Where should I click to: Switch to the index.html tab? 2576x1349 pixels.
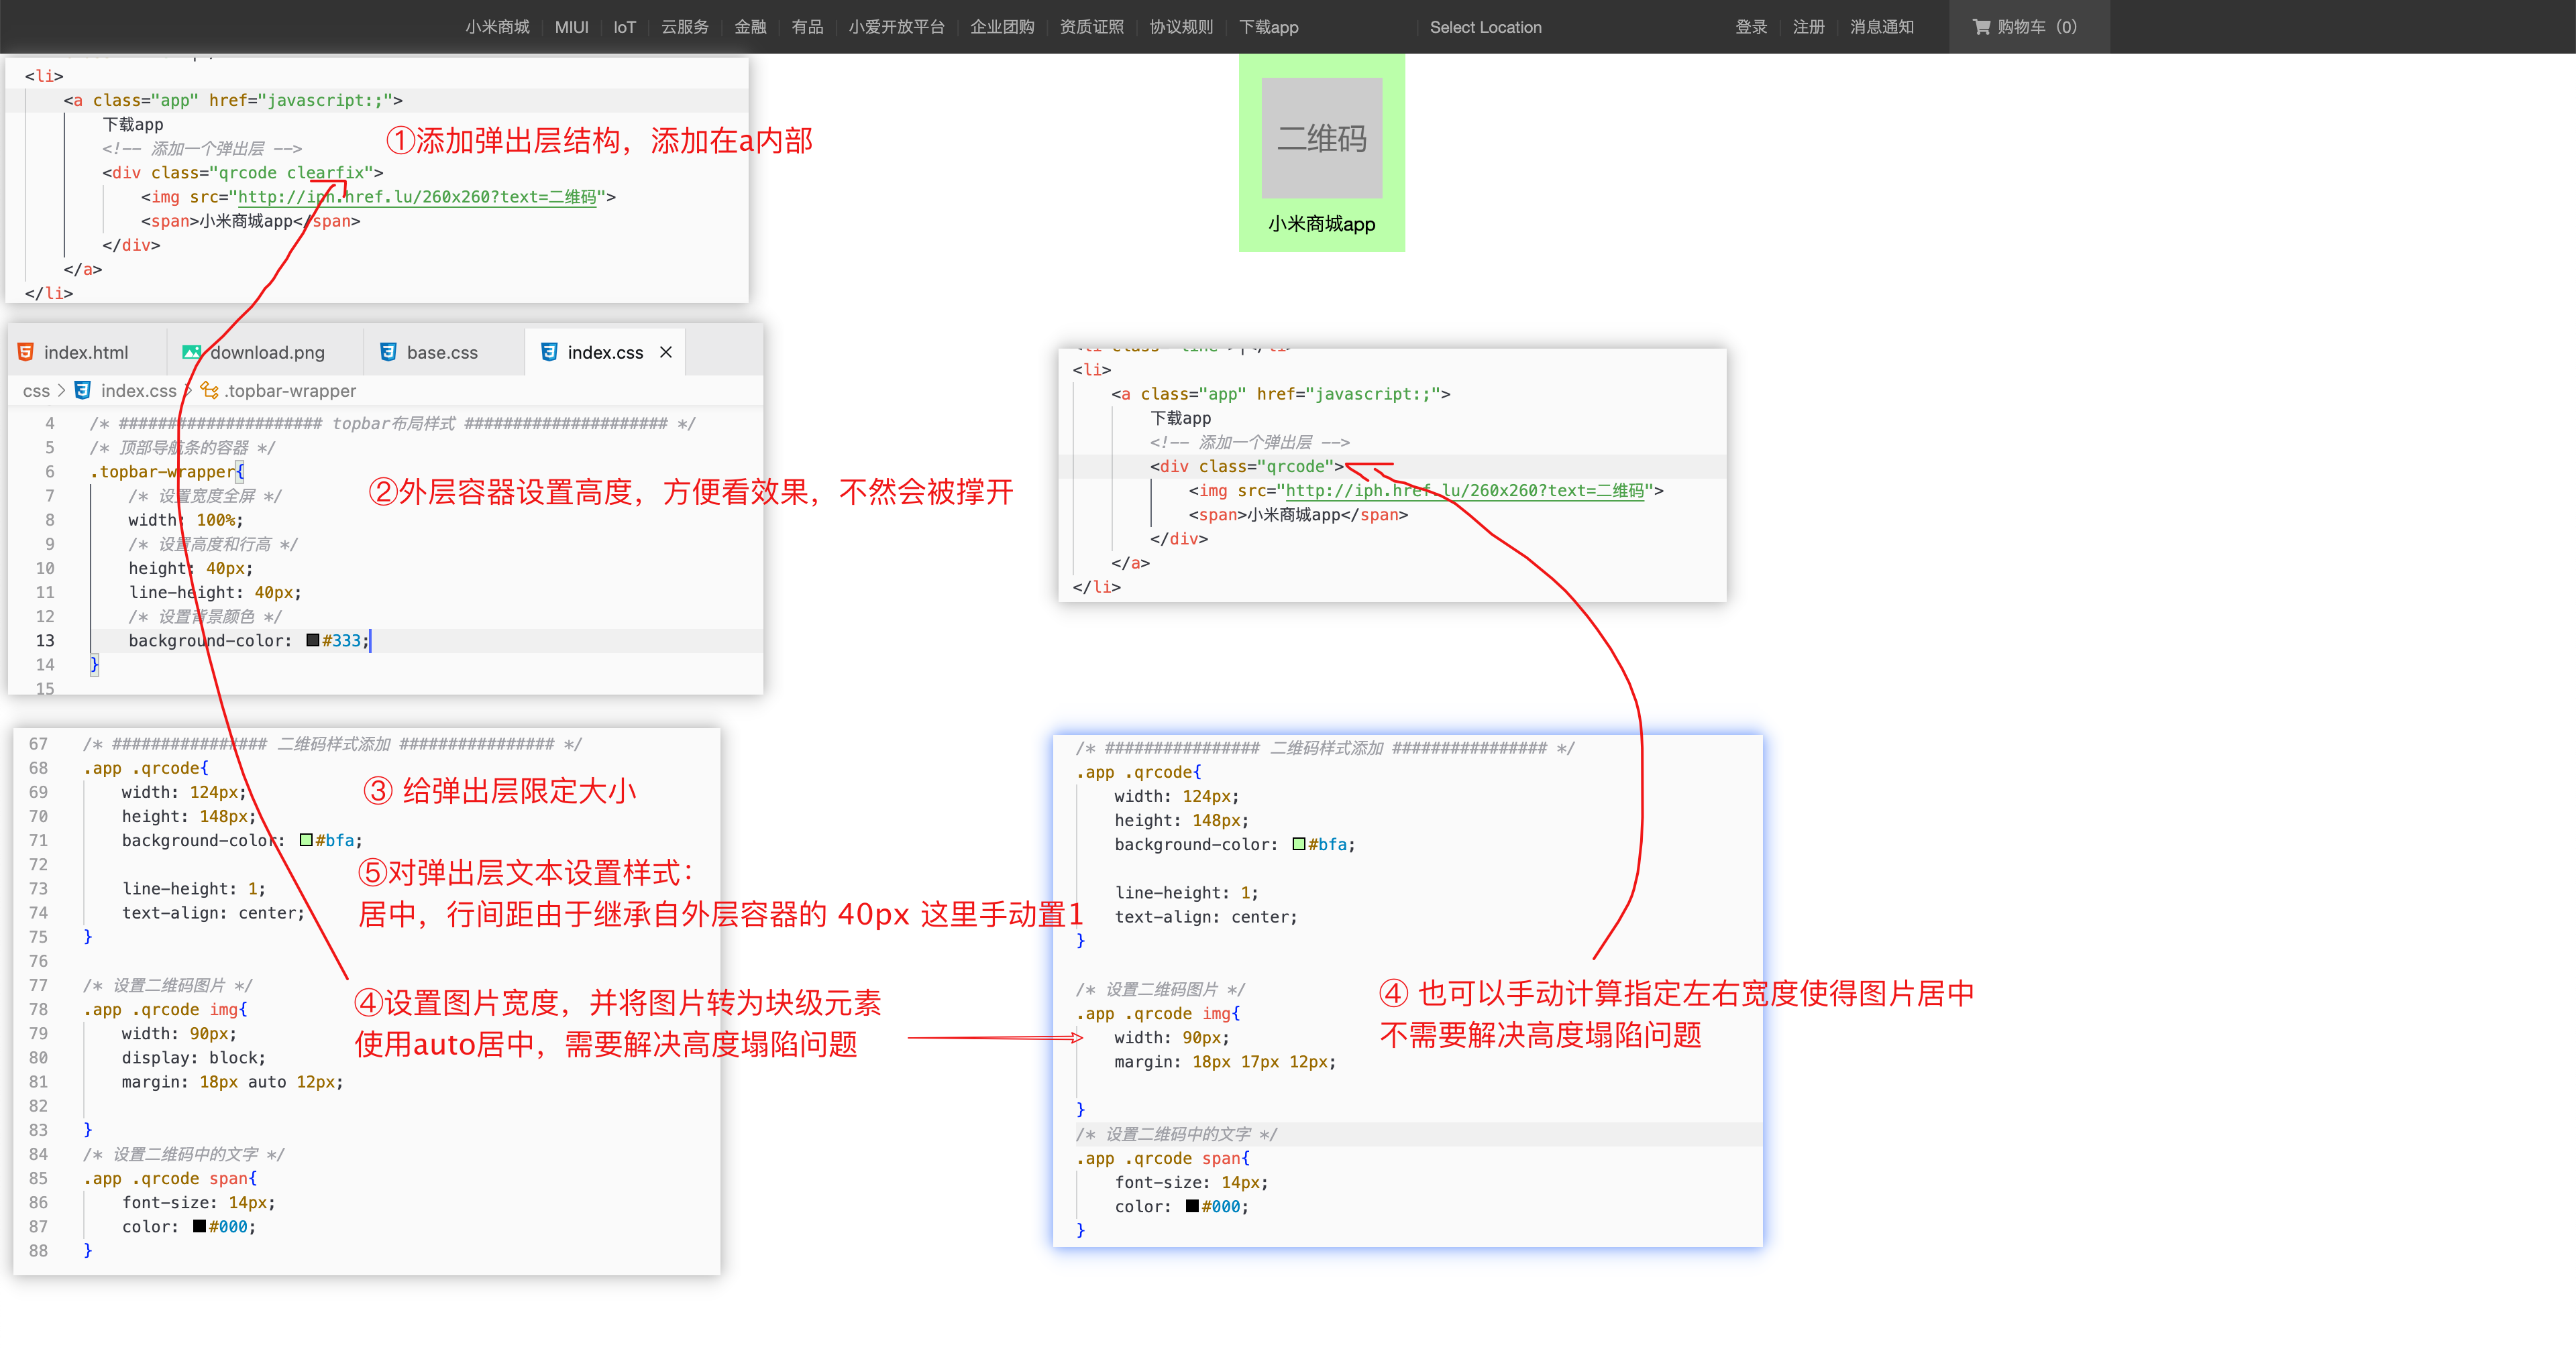click(86, 352)
